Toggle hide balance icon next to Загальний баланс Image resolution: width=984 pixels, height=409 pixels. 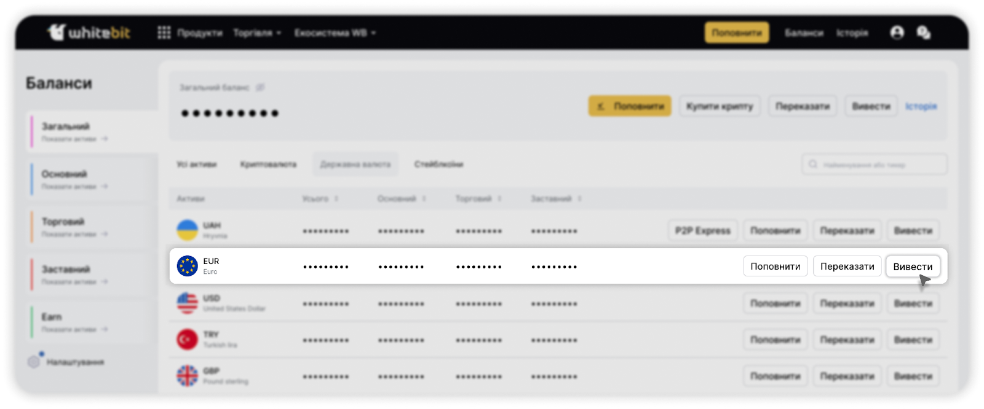pos(260,88)
